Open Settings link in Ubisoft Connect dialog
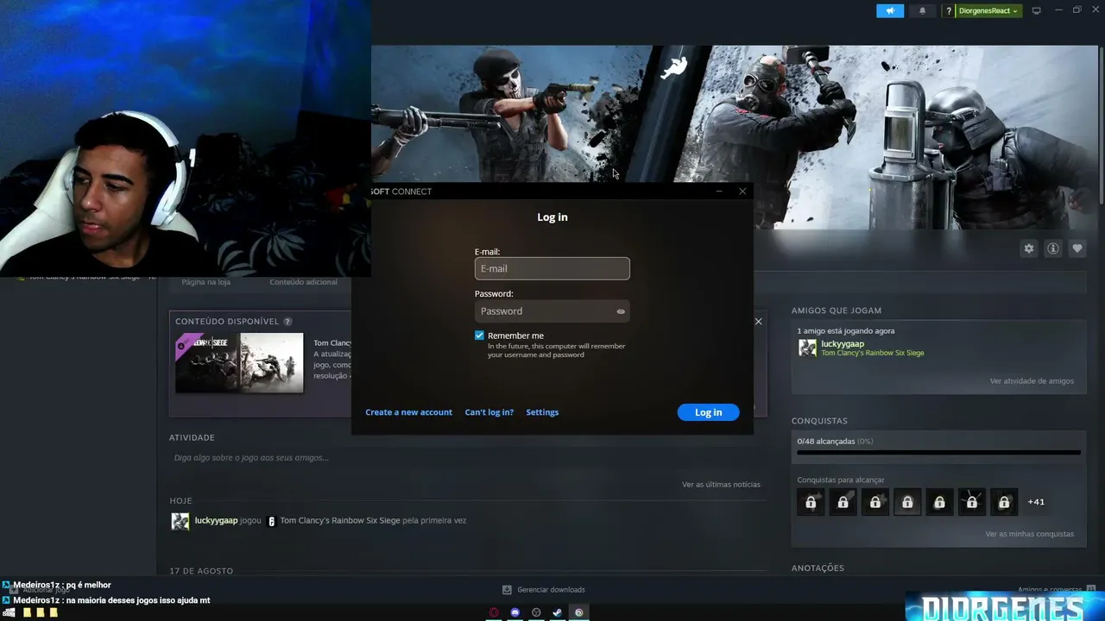This screenshot has width=1105, height=621. point(542,412)
